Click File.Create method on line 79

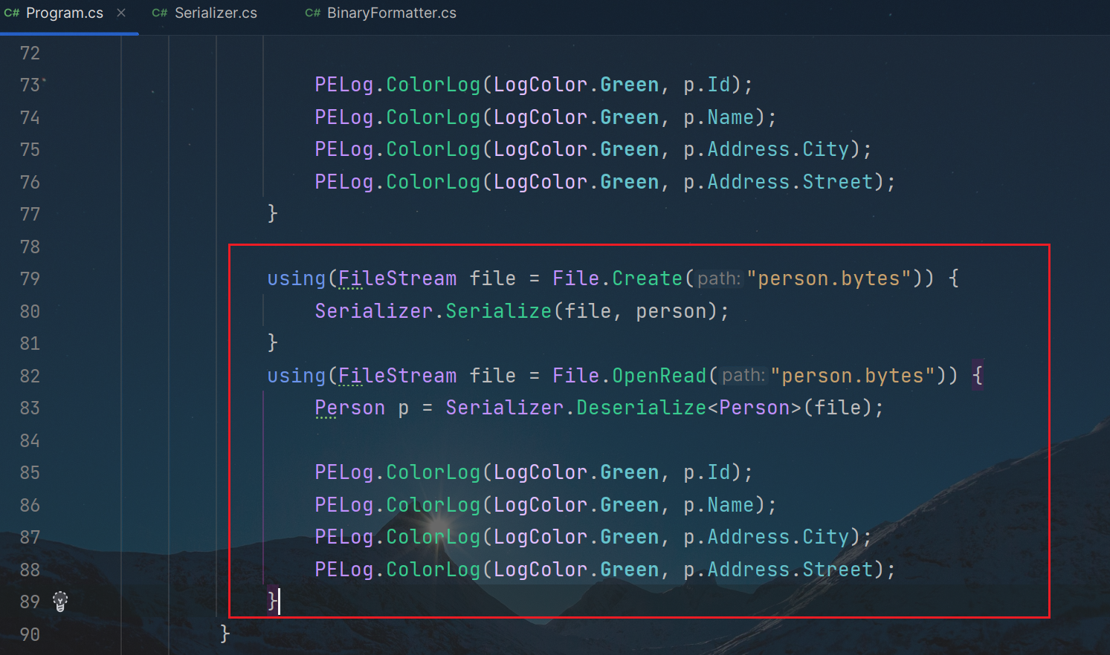(x=617, y=278)
